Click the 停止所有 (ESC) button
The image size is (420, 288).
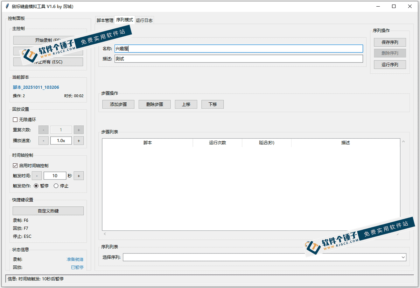click(48, 61)
